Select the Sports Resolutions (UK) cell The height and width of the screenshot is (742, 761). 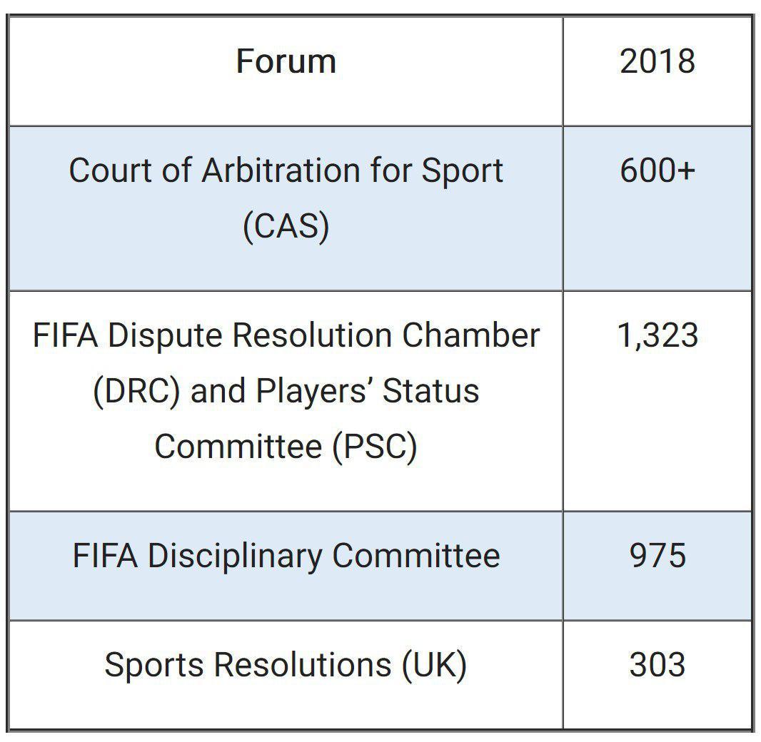click(286, 675)
